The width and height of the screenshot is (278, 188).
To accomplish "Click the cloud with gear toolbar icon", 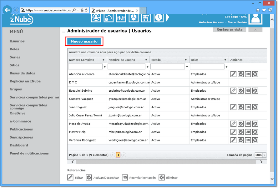I will click(109, 18).
